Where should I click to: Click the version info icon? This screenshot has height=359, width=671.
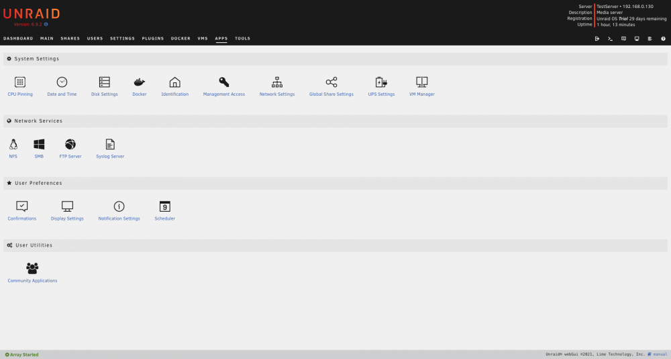[x=46, y=24]
